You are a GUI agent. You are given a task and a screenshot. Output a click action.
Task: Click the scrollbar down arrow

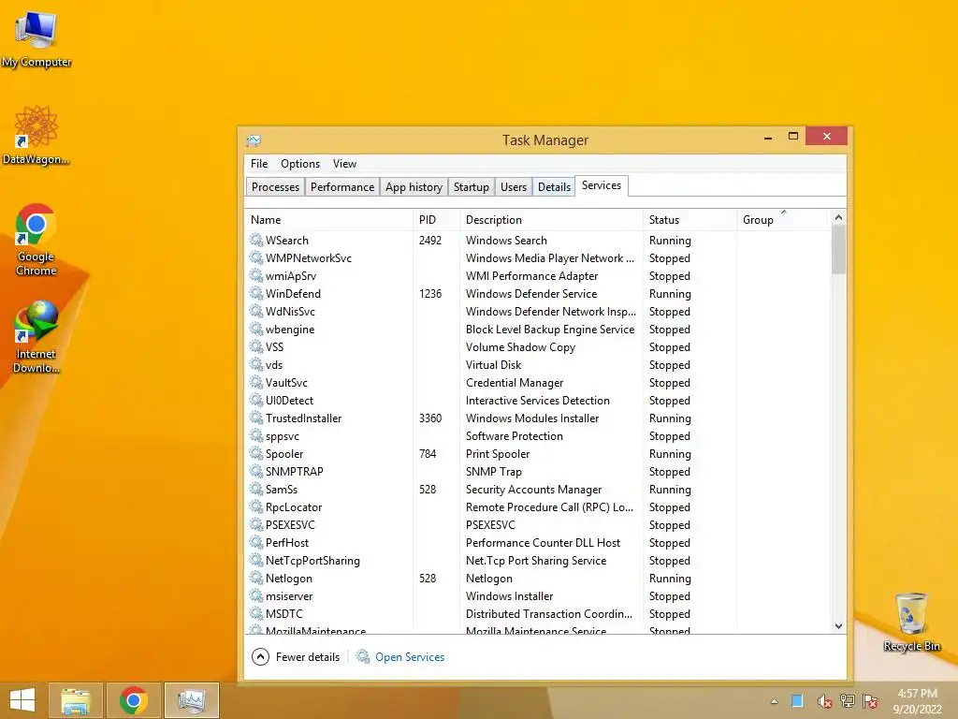tap(838, 625)
